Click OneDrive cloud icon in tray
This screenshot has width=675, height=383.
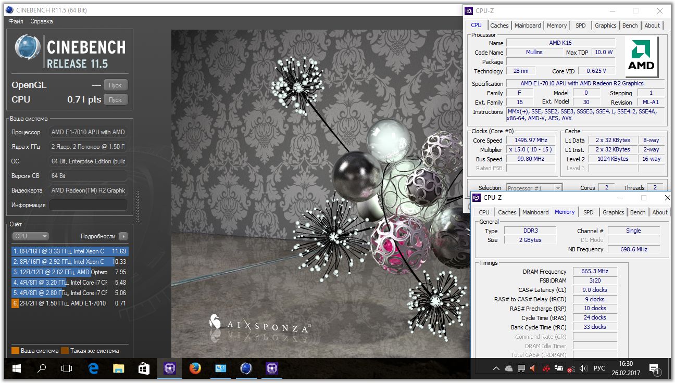[509, 368]
